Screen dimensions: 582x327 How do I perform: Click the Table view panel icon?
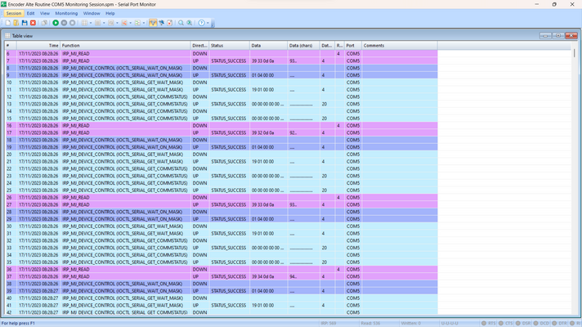point(7,36)
